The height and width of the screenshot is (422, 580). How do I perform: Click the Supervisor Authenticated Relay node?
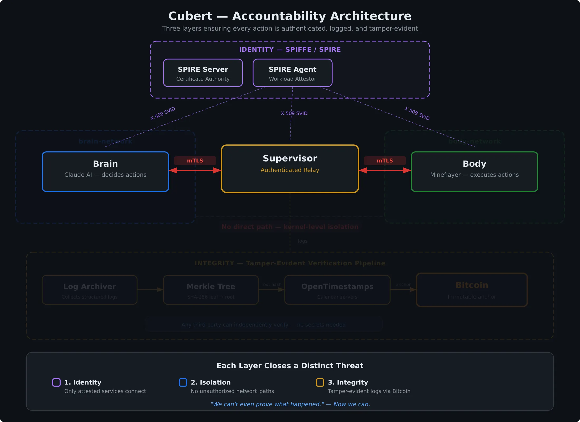tap(289, 169)
